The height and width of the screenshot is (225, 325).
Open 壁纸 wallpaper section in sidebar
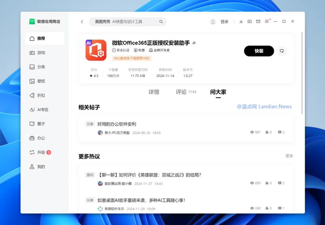click(x=41, y=81)
